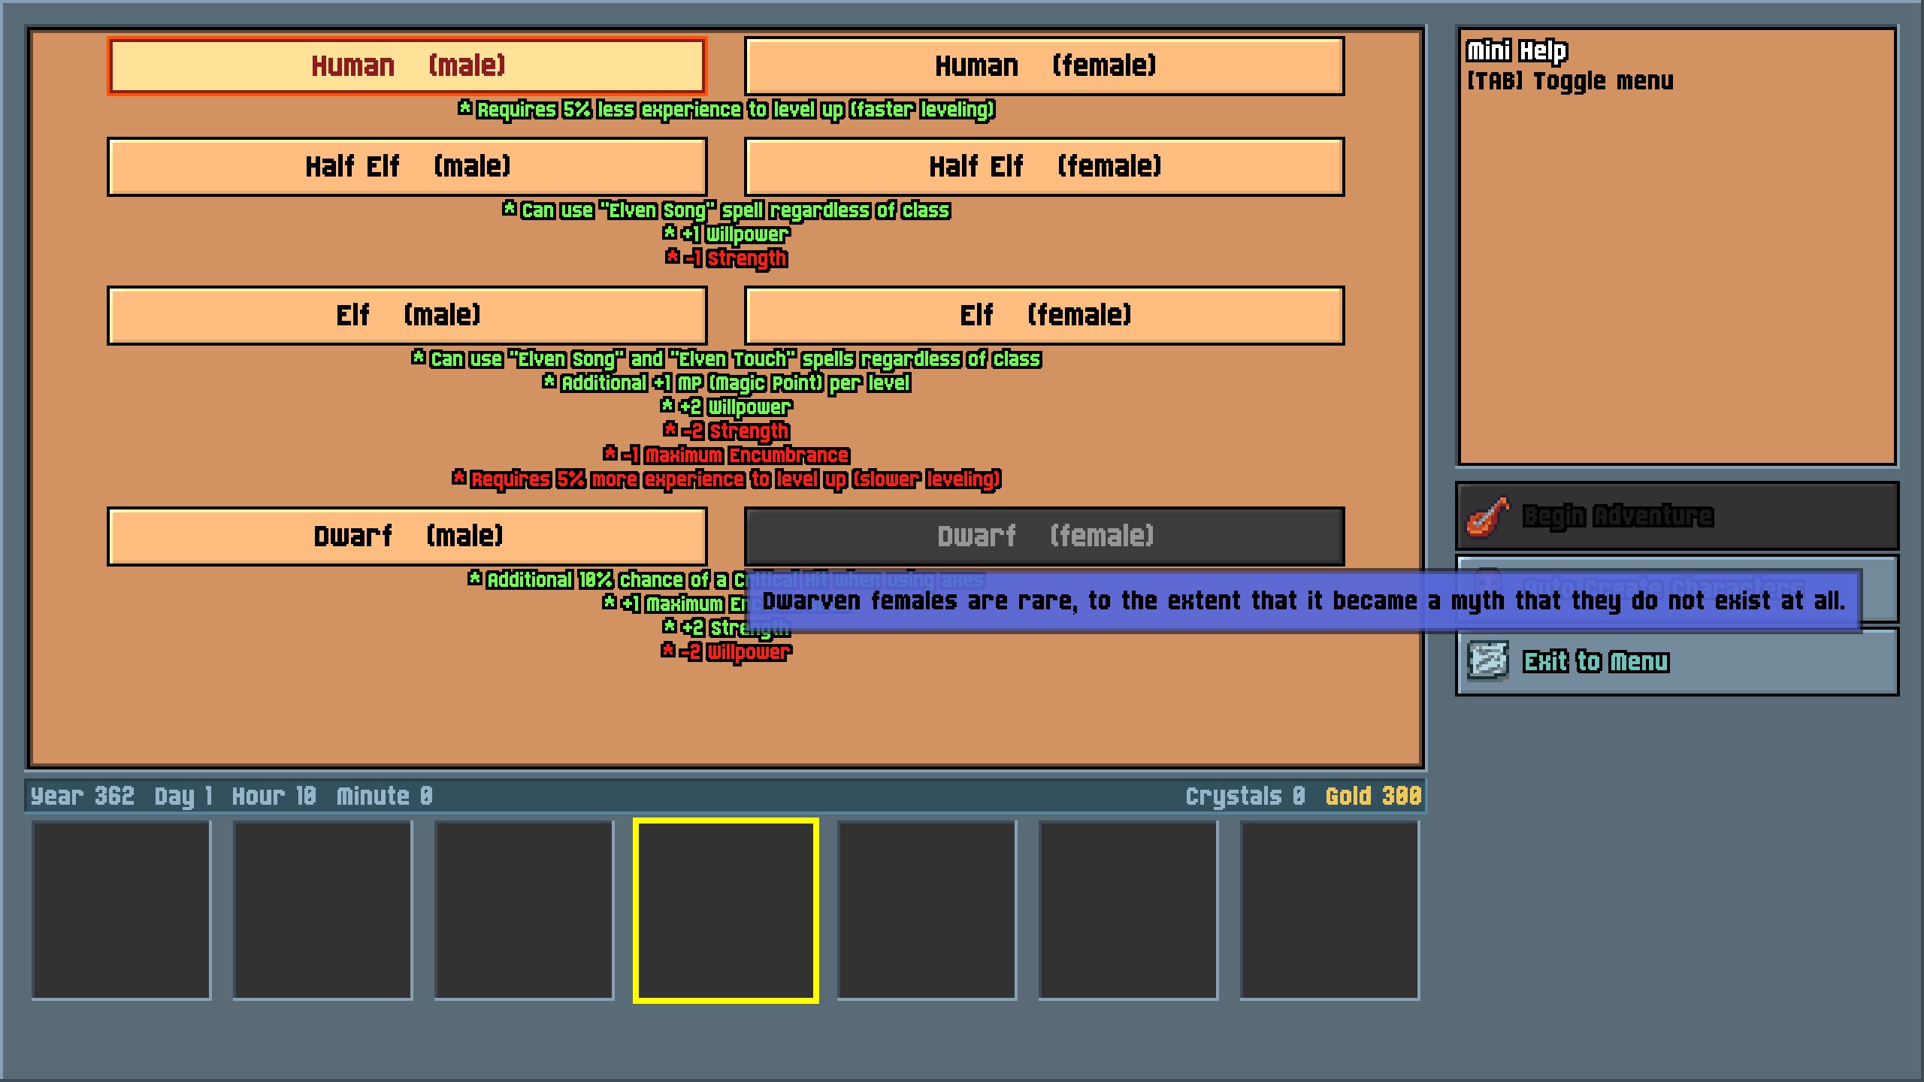Click the Day 1 text
The image size is (1924, 1082).
(x=183, y=796)
